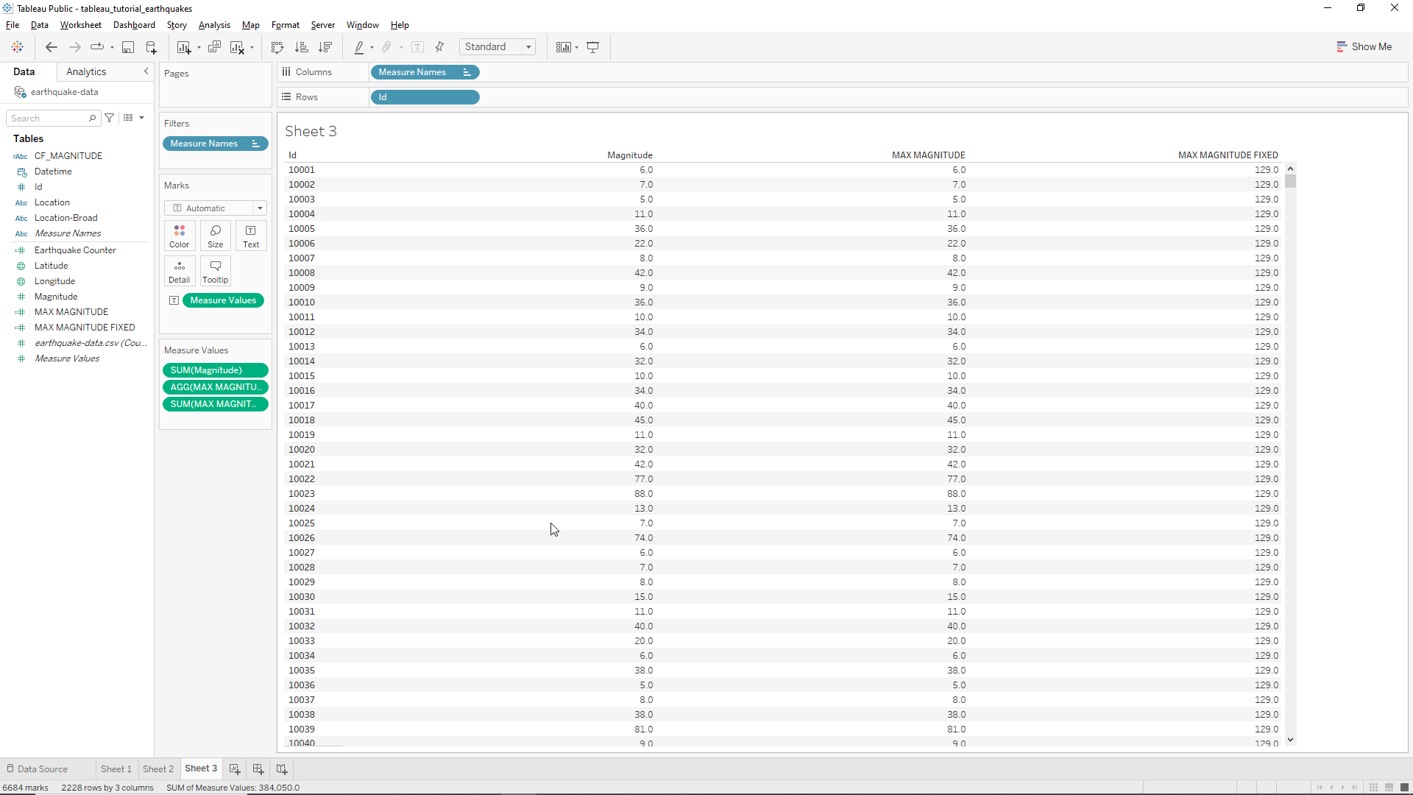Switch to Sheet 1 tab
The height and width of the screenshot is (795, 1413).
tap(116, 768)
